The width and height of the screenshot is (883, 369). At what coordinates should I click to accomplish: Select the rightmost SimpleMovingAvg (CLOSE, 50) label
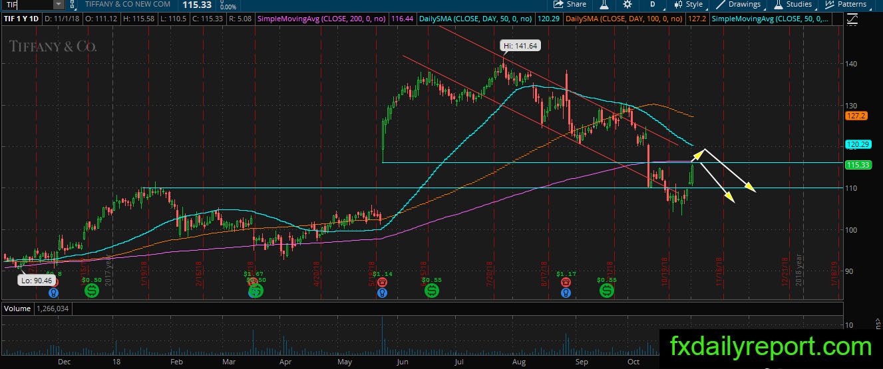(771, 19)
